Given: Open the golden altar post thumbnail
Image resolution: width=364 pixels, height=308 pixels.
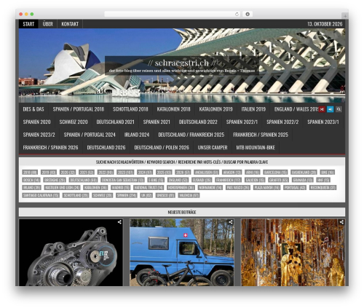Looking at the screenshot, I should pyautogui.click(x=293, y=253).
